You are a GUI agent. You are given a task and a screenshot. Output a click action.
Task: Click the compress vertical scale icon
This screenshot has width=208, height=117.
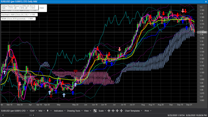tap(121, 111)
